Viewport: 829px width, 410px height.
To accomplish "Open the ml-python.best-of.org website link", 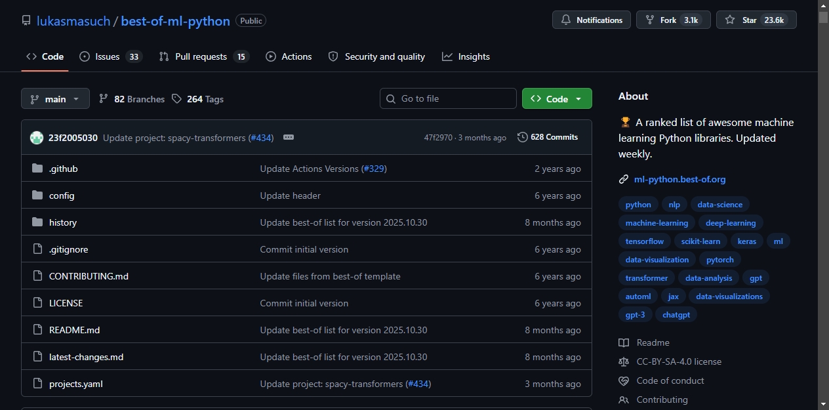I will pyautogui.click(x=679, y=179).
